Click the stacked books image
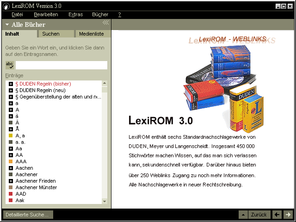296x222 pixels. click(x=224, y=89)
